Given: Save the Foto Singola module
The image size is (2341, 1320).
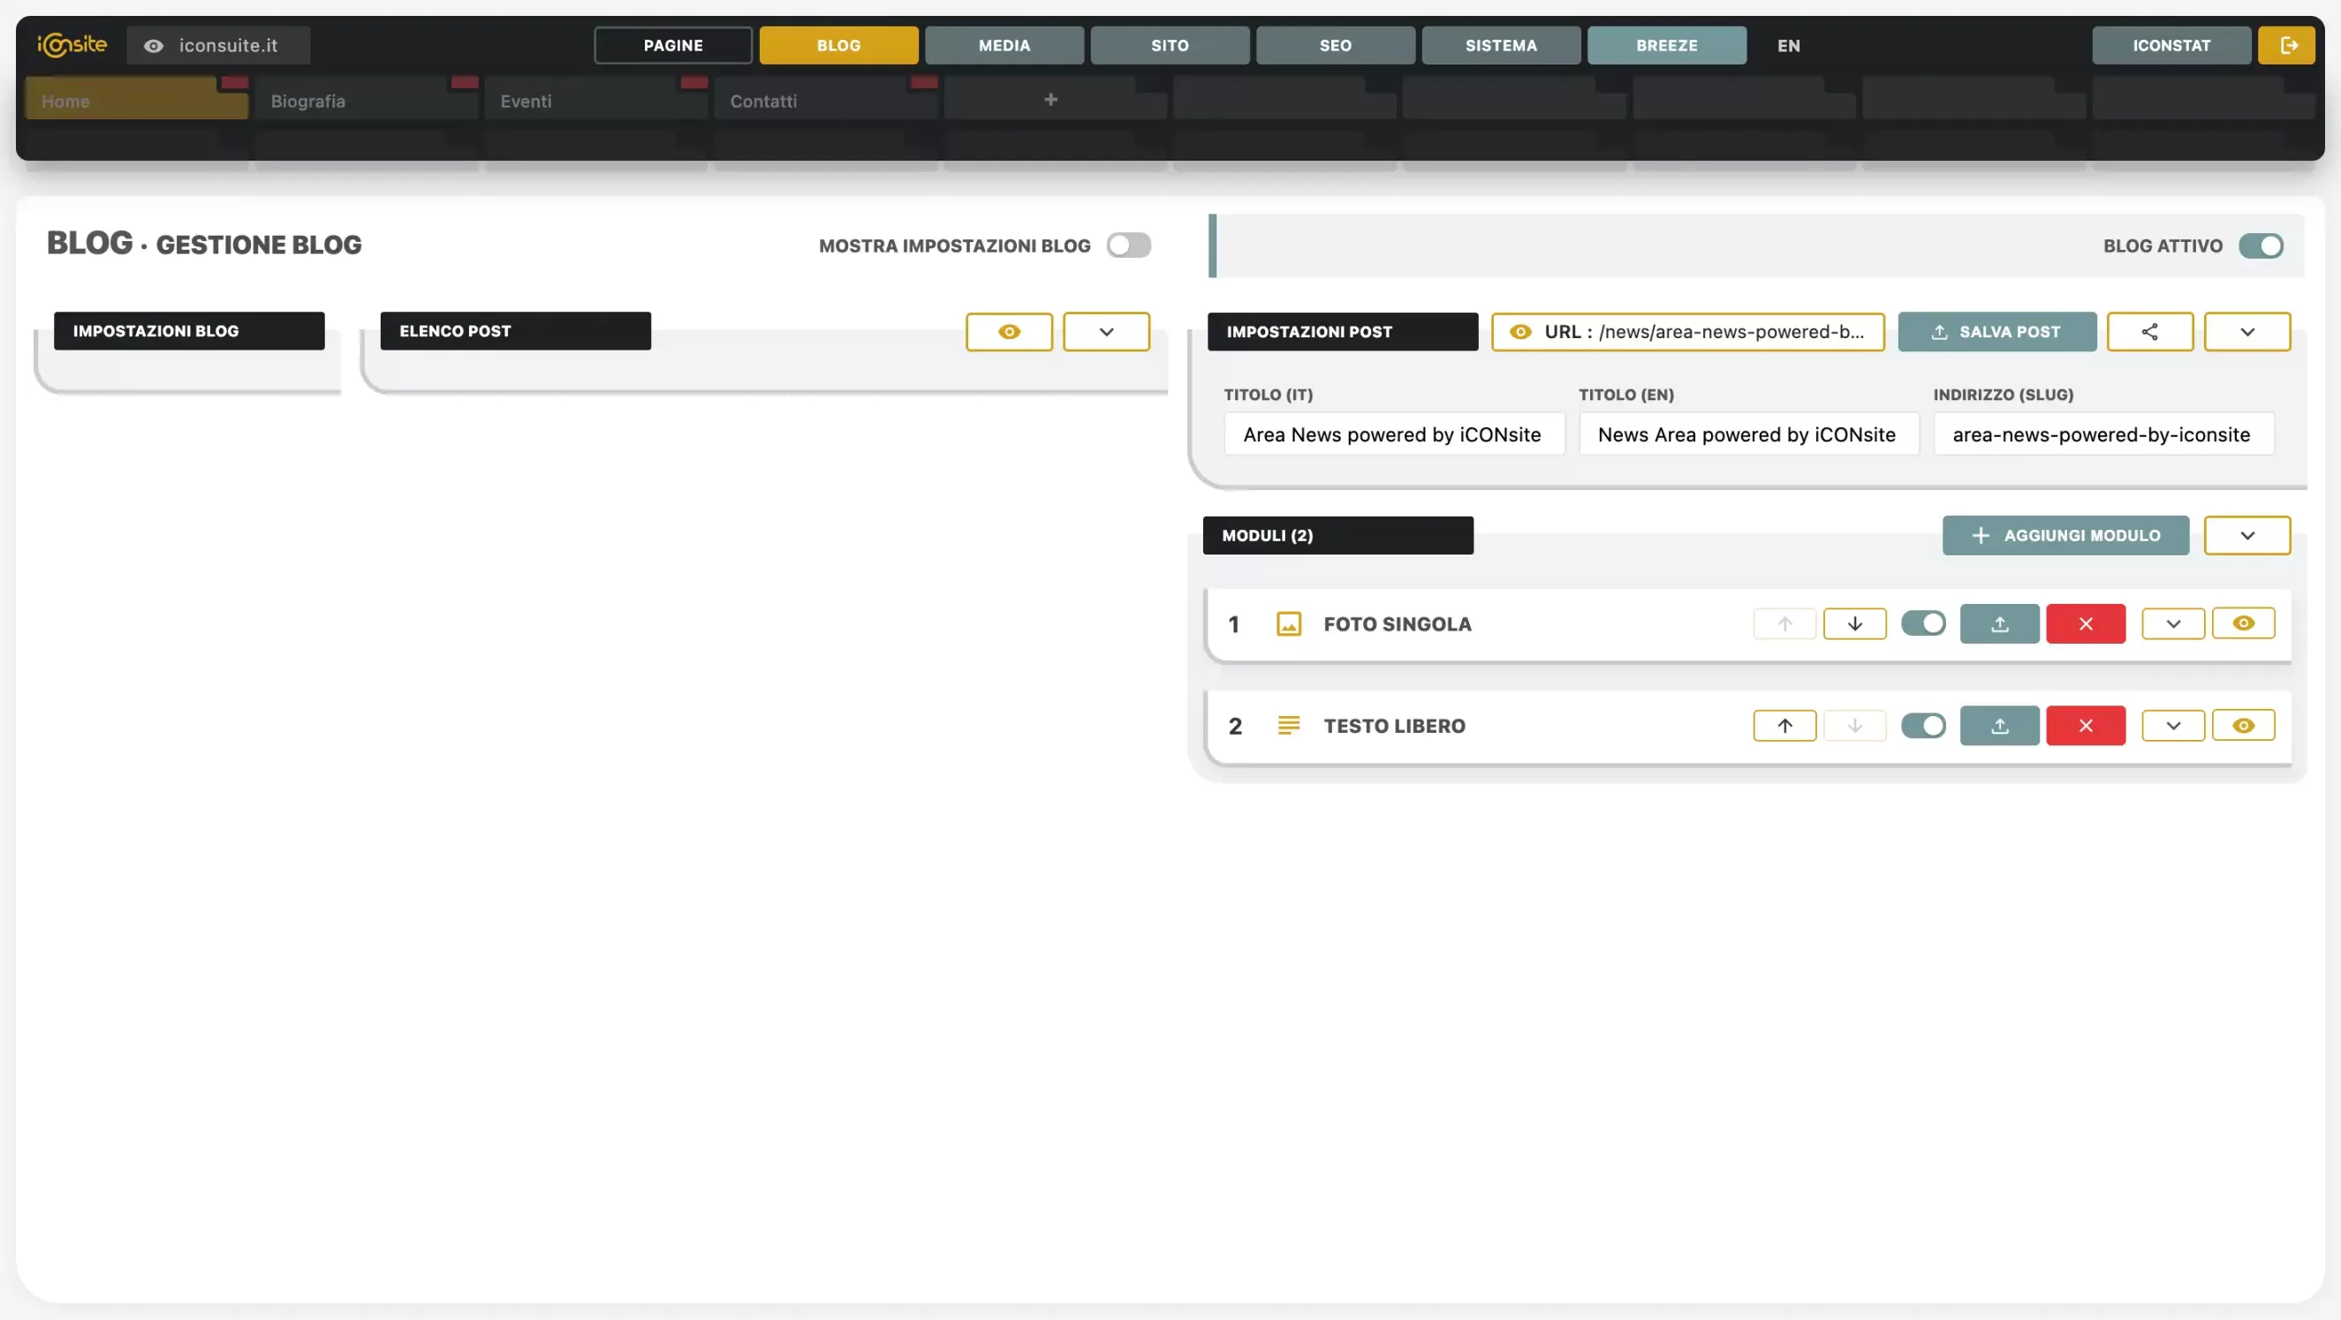Looking at the screenshot, I should [x=1999, y=624].
